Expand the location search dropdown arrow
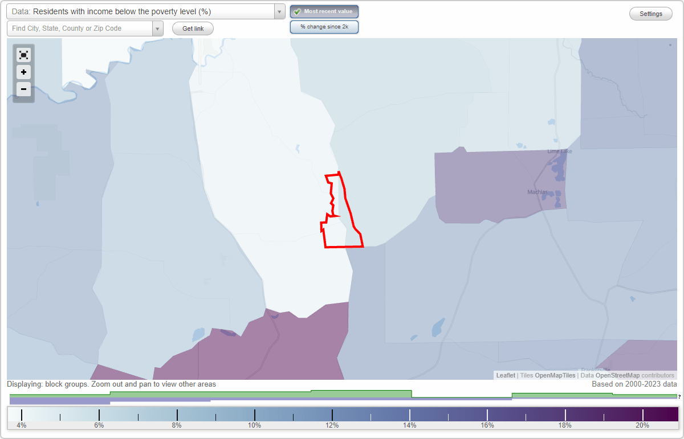The width and height of the screenshot is (684, 439). [x=158, y=28]
